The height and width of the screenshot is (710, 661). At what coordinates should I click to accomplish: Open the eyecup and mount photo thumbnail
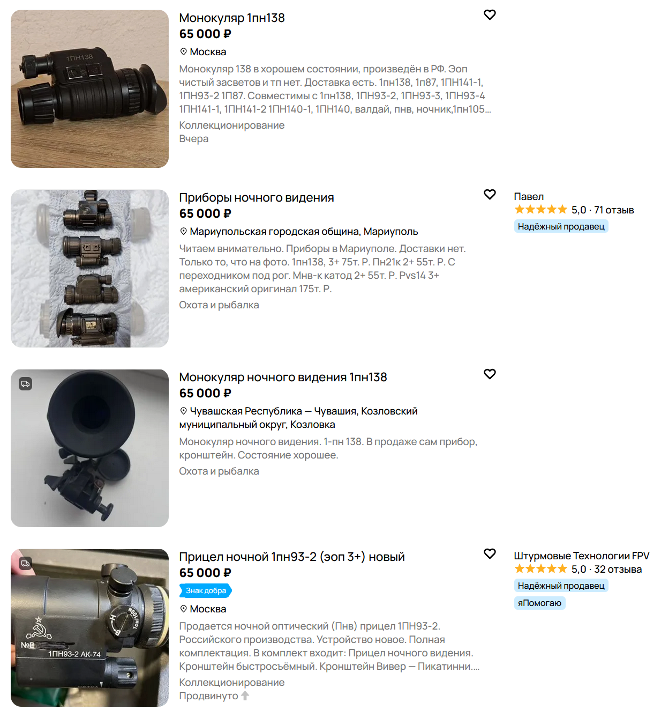click(x=89, y=448)
